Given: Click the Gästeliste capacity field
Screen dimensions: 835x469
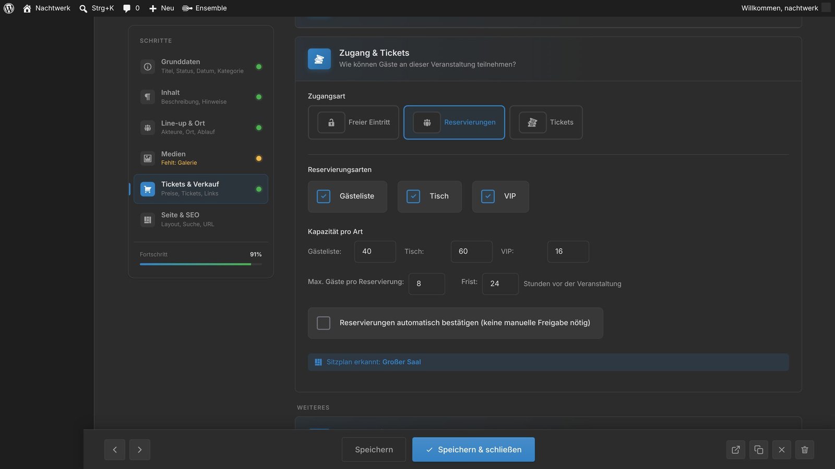Looking at the screenshot, I should click(375, 252).
